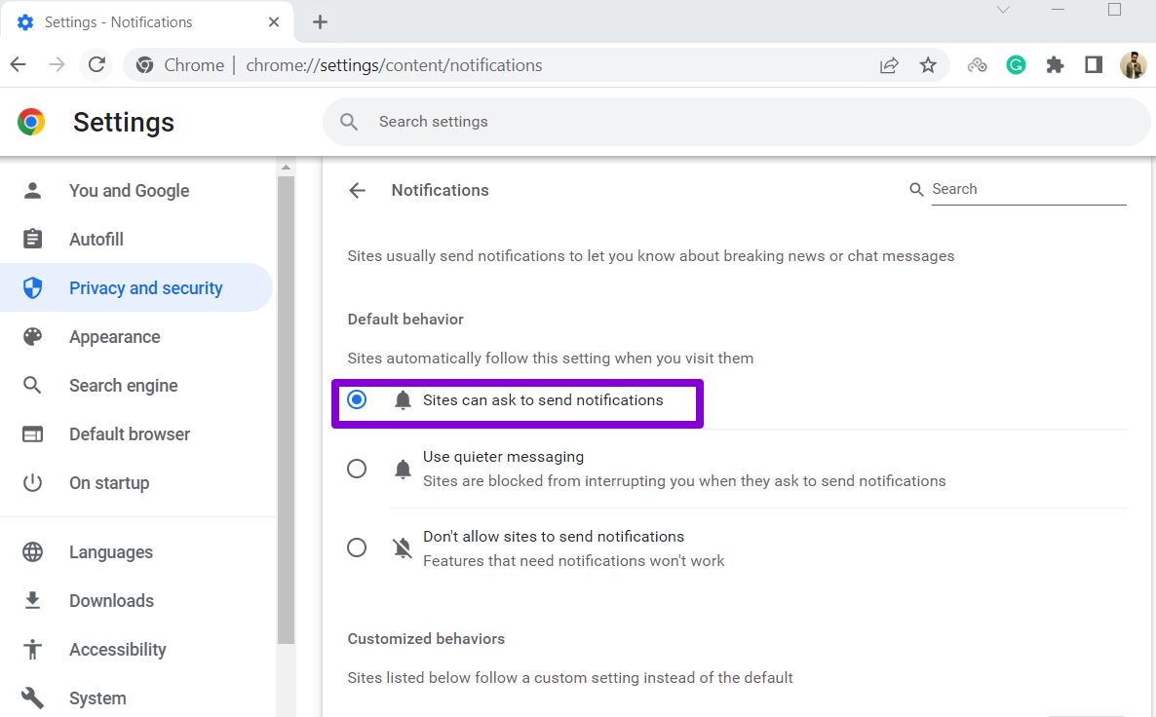The image size is (1156, 717).
Task: Click the Chrome logo next to Settings
Action: pyautogui.click(x=31, y=122)
